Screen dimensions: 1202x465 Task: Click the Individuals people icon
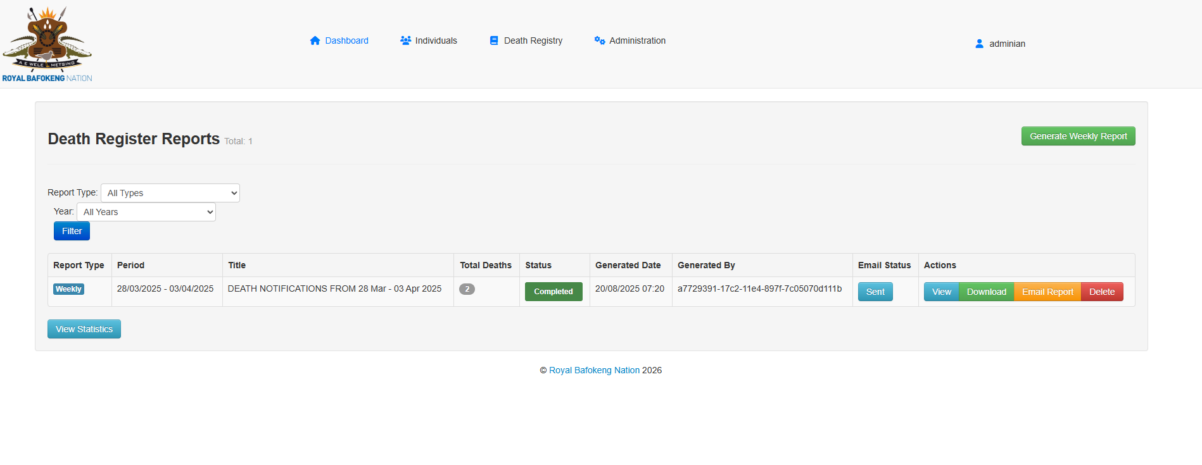[x=405, y=40]
